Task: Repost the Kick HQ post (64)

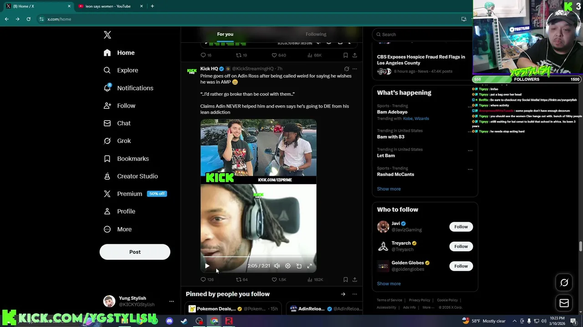Action: coord(242,280)
